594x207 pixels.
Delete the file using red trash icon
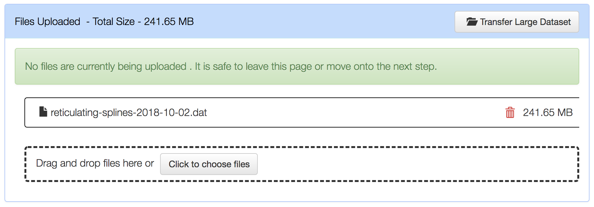point(510,112)
